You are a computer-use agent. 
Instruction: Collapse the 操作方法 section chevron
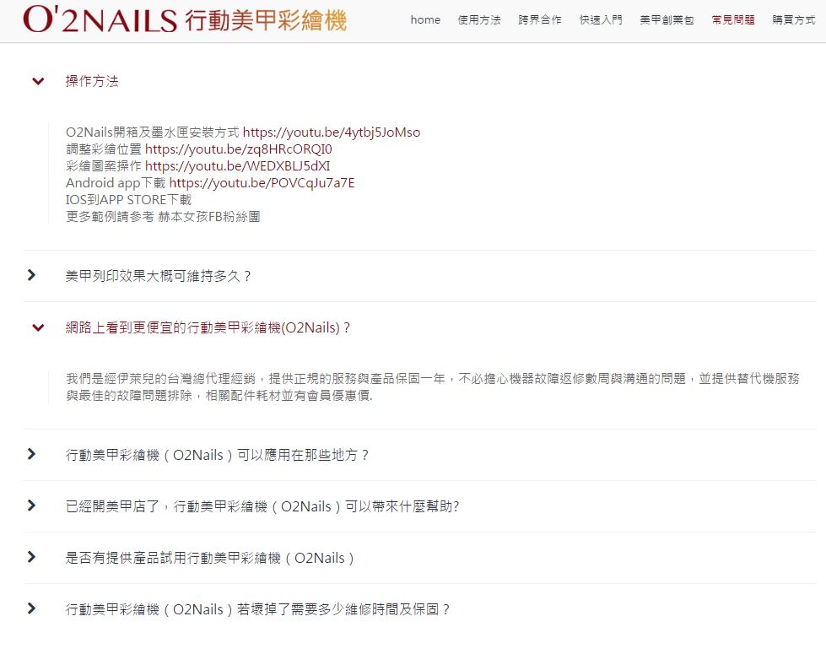click(38, 81)
